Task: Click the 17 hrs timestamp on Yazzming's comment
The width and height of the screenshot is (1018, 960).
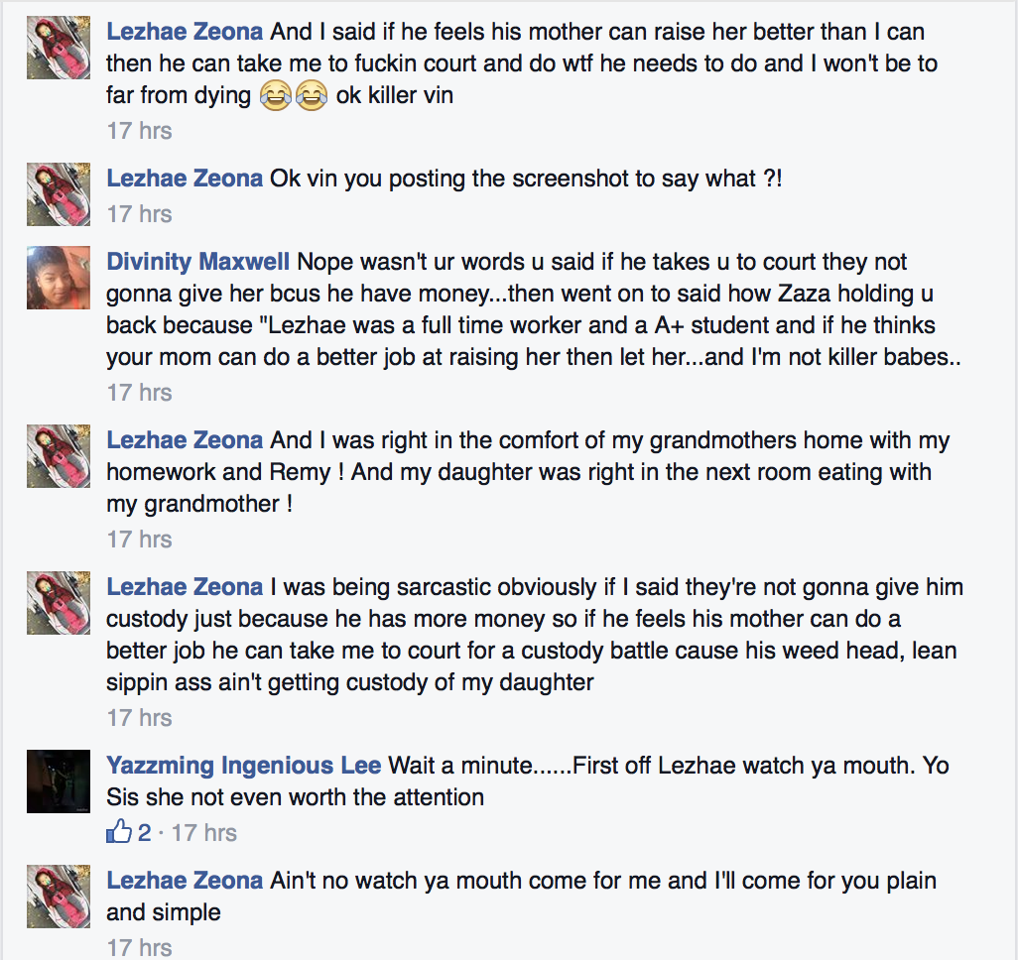Action: tap(203, 832)
